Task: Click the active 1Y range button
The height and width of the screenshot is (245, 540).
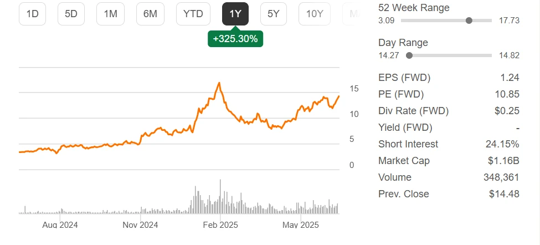Action: coord(235,14)
